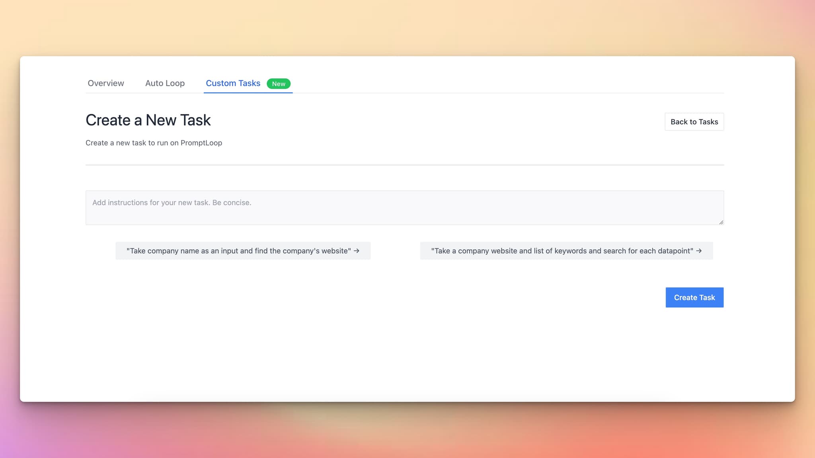The width and height of the screenshot is (815, 458).
Task: Click the arrow icon on the keywords search example
Action: pyautogui.click(x=700, y=251)
